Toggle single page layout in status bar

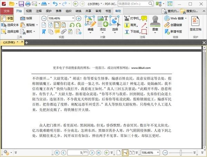(119, 152)
